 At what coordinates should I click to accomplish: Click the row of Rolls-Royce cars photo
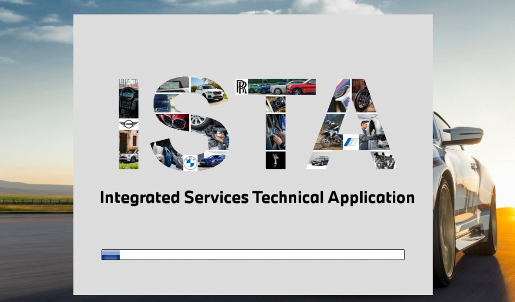point(282,86)
